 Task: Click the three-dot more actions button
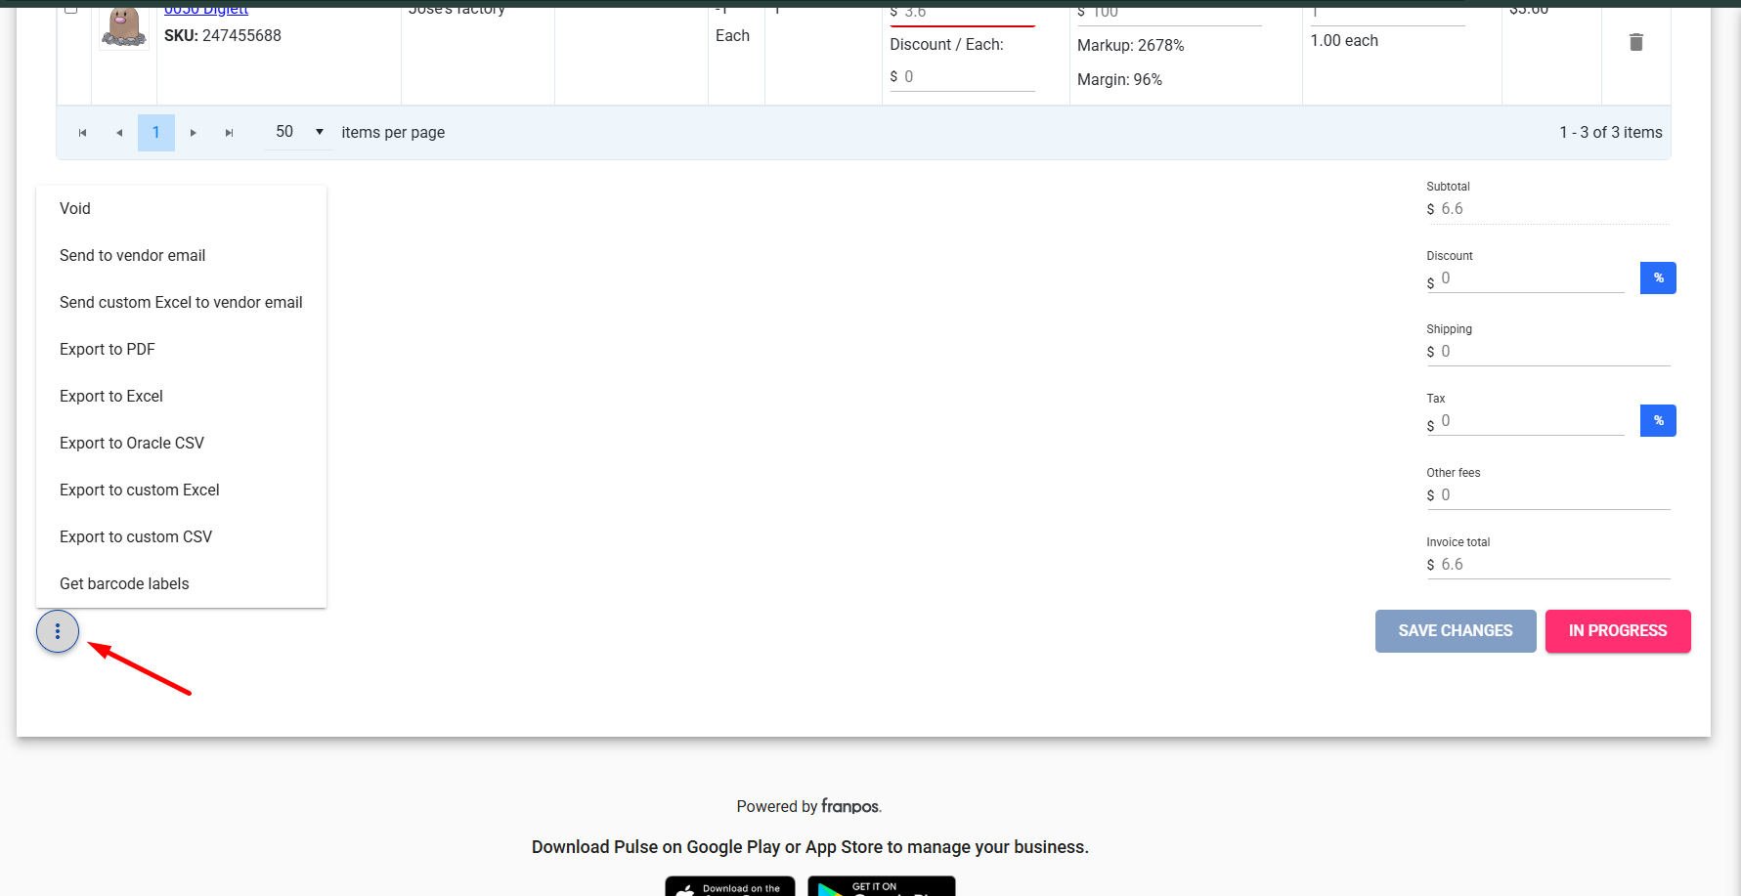coord(58,631)
